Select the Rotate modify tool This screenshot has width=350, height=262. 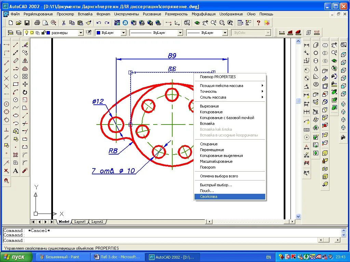(25, 92)
